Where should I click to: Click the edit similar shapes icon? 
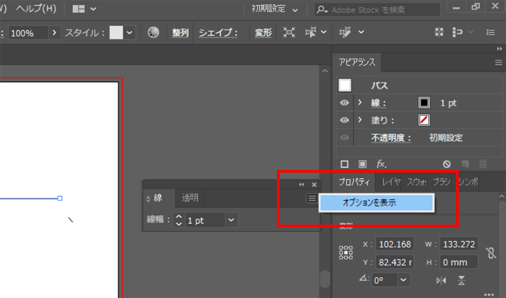[345, 32]
